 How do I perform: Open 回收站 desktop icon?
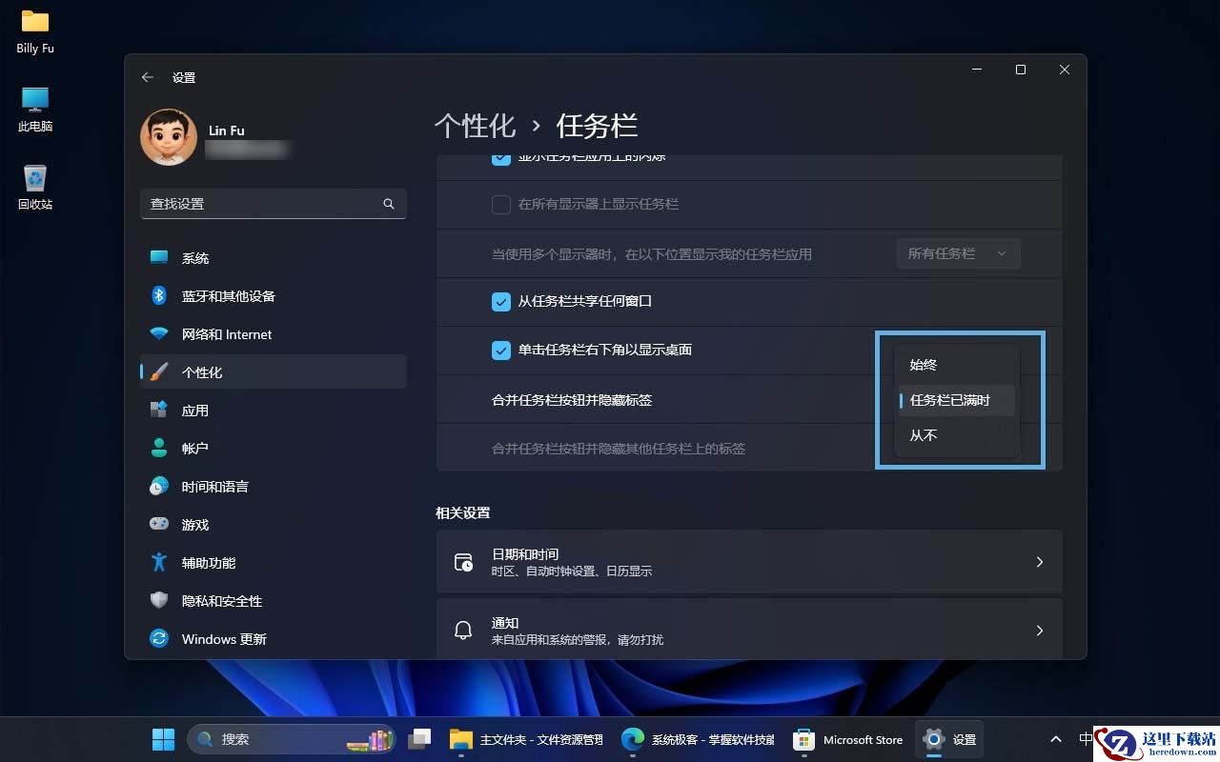point(35,187)
